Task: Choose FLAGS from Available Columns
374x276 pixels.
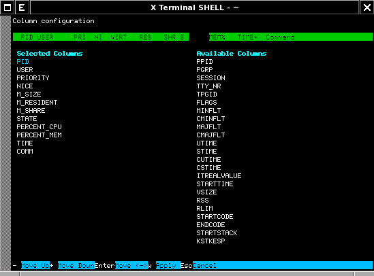Action: click(207, 102)
